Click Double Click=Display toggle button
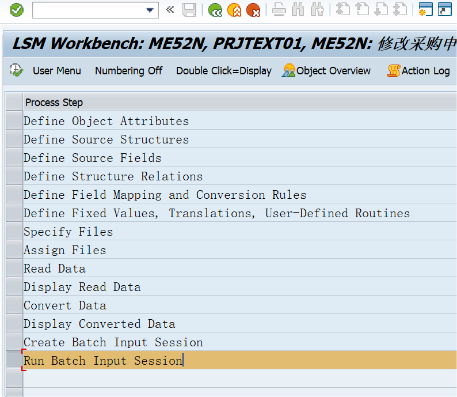This screenshot has width=457, height=397. 224,71
